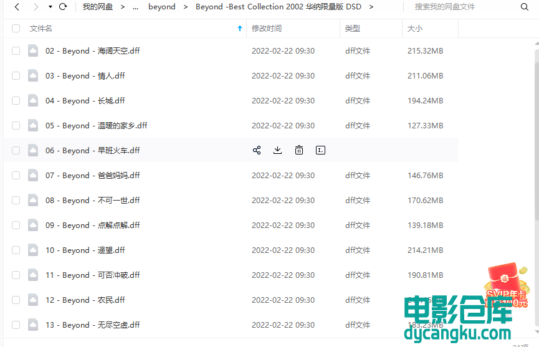Click the file icon of 无尽空虚.dff
539x347 pixels.
[x=33, y=325]
